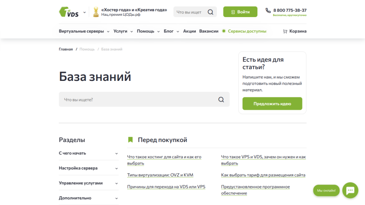
Task: Expand the «С чего начать» section
Action: pos(88,153)
